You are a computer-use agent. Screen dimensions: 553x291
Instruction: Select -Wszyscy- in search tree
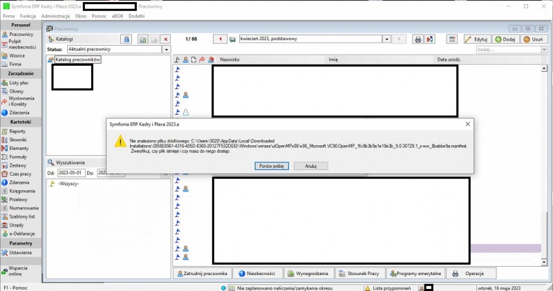click(x=68, y=184)
